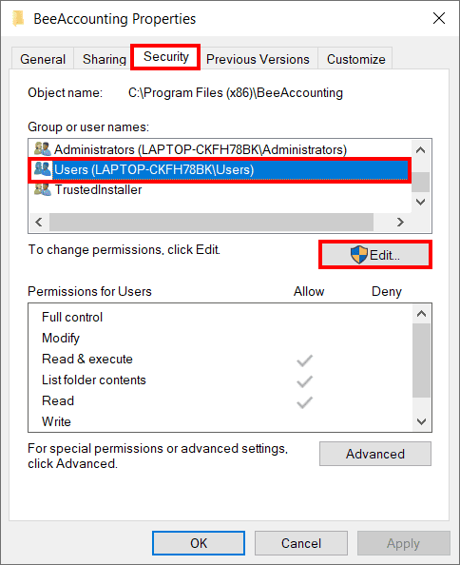
Task: Select the Administrators group icon
Action: [x=43, y=148]
